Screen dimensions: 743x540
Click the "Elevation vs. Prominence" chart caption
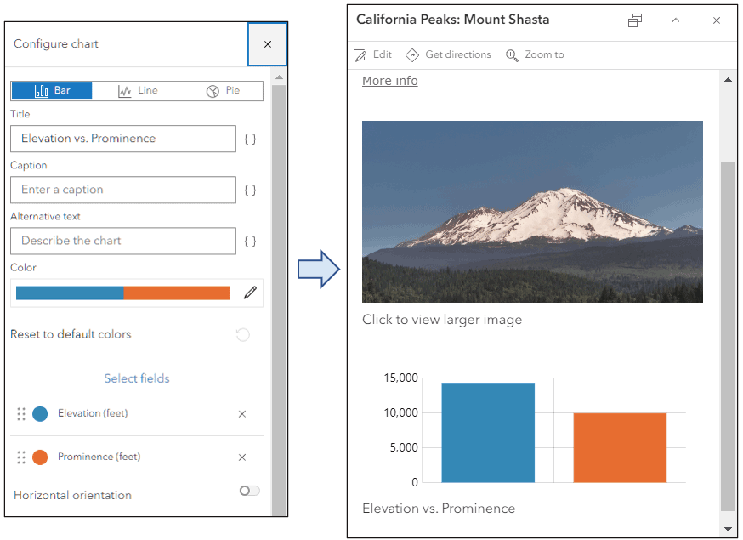[439, 509]
